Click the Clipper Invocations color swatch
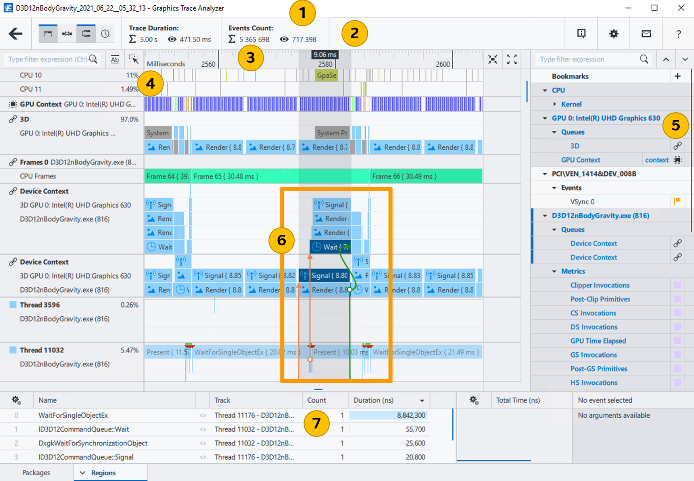This screenshot has height=481, width=694. tap(677, 285)
